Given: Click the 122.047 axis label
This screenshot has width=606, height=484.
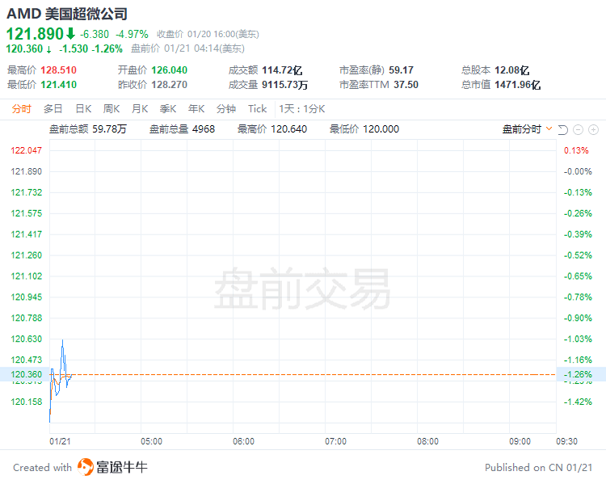Looking at the screenshot, I should click(x=27, y=150).
